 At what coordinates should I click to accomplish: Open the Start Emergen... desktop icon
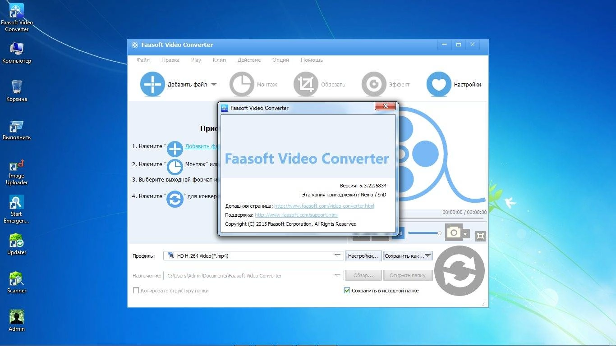(17, 209)
